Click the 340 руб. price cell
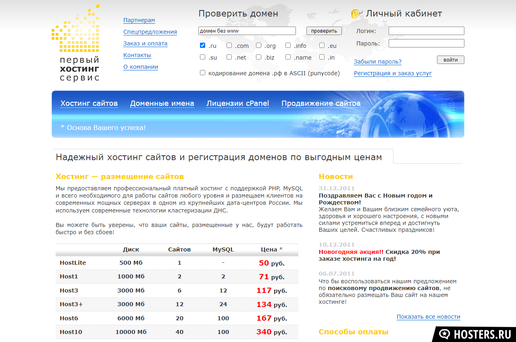 272,332
